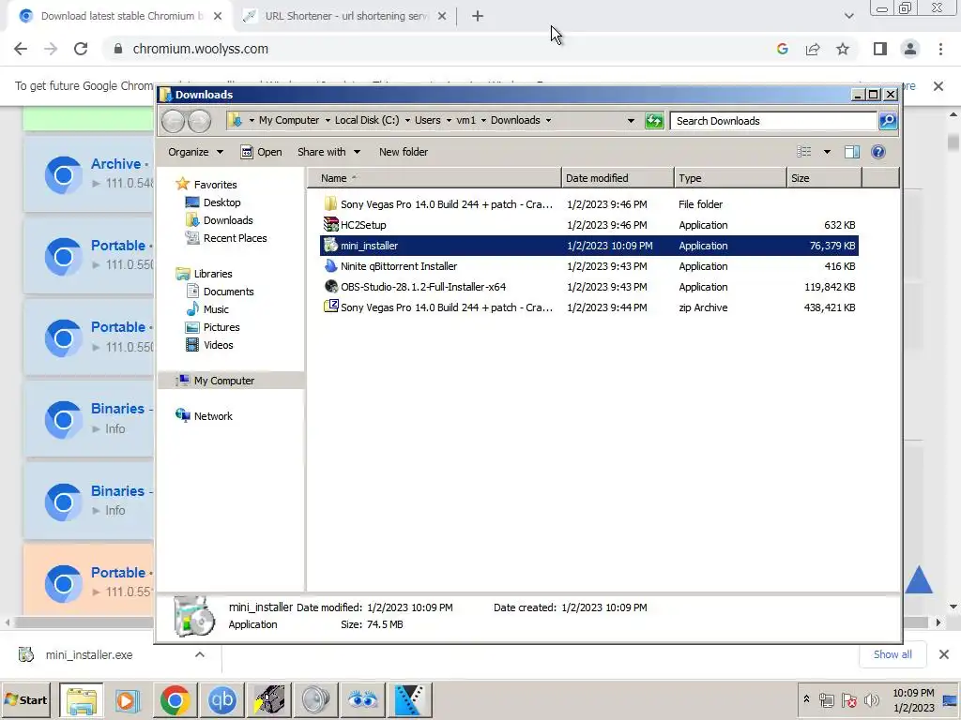
Task: Open the Windows Start menu
Action: click(25, 699)
